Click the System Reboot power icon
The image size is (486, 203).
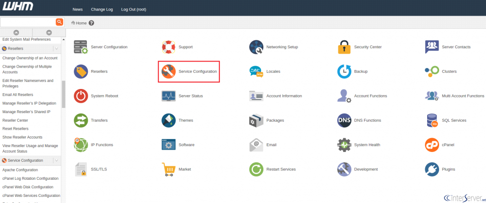pos(81,96)
